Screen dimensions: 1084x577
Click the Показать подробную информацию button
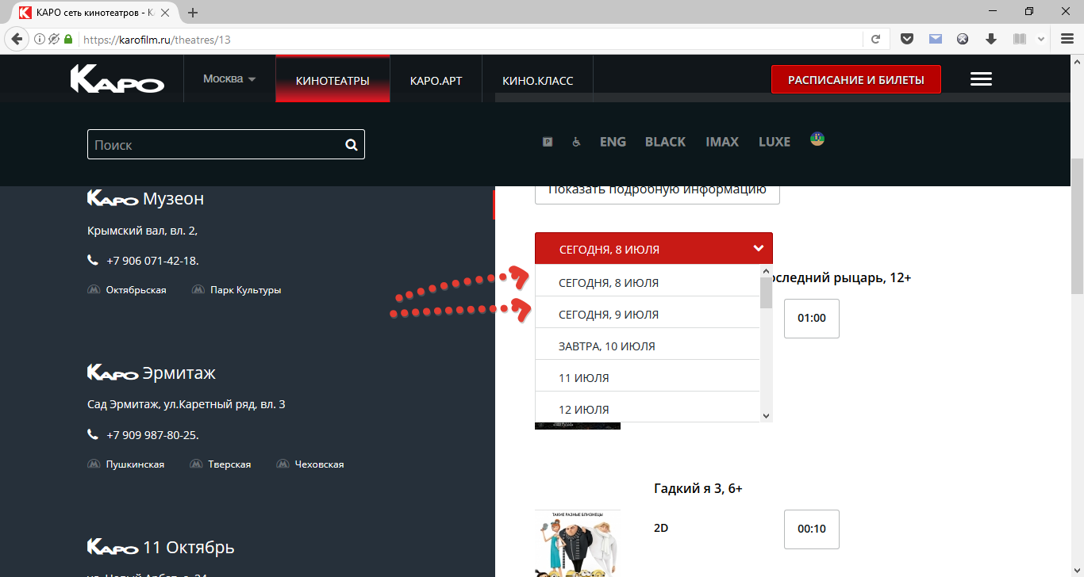657,191
